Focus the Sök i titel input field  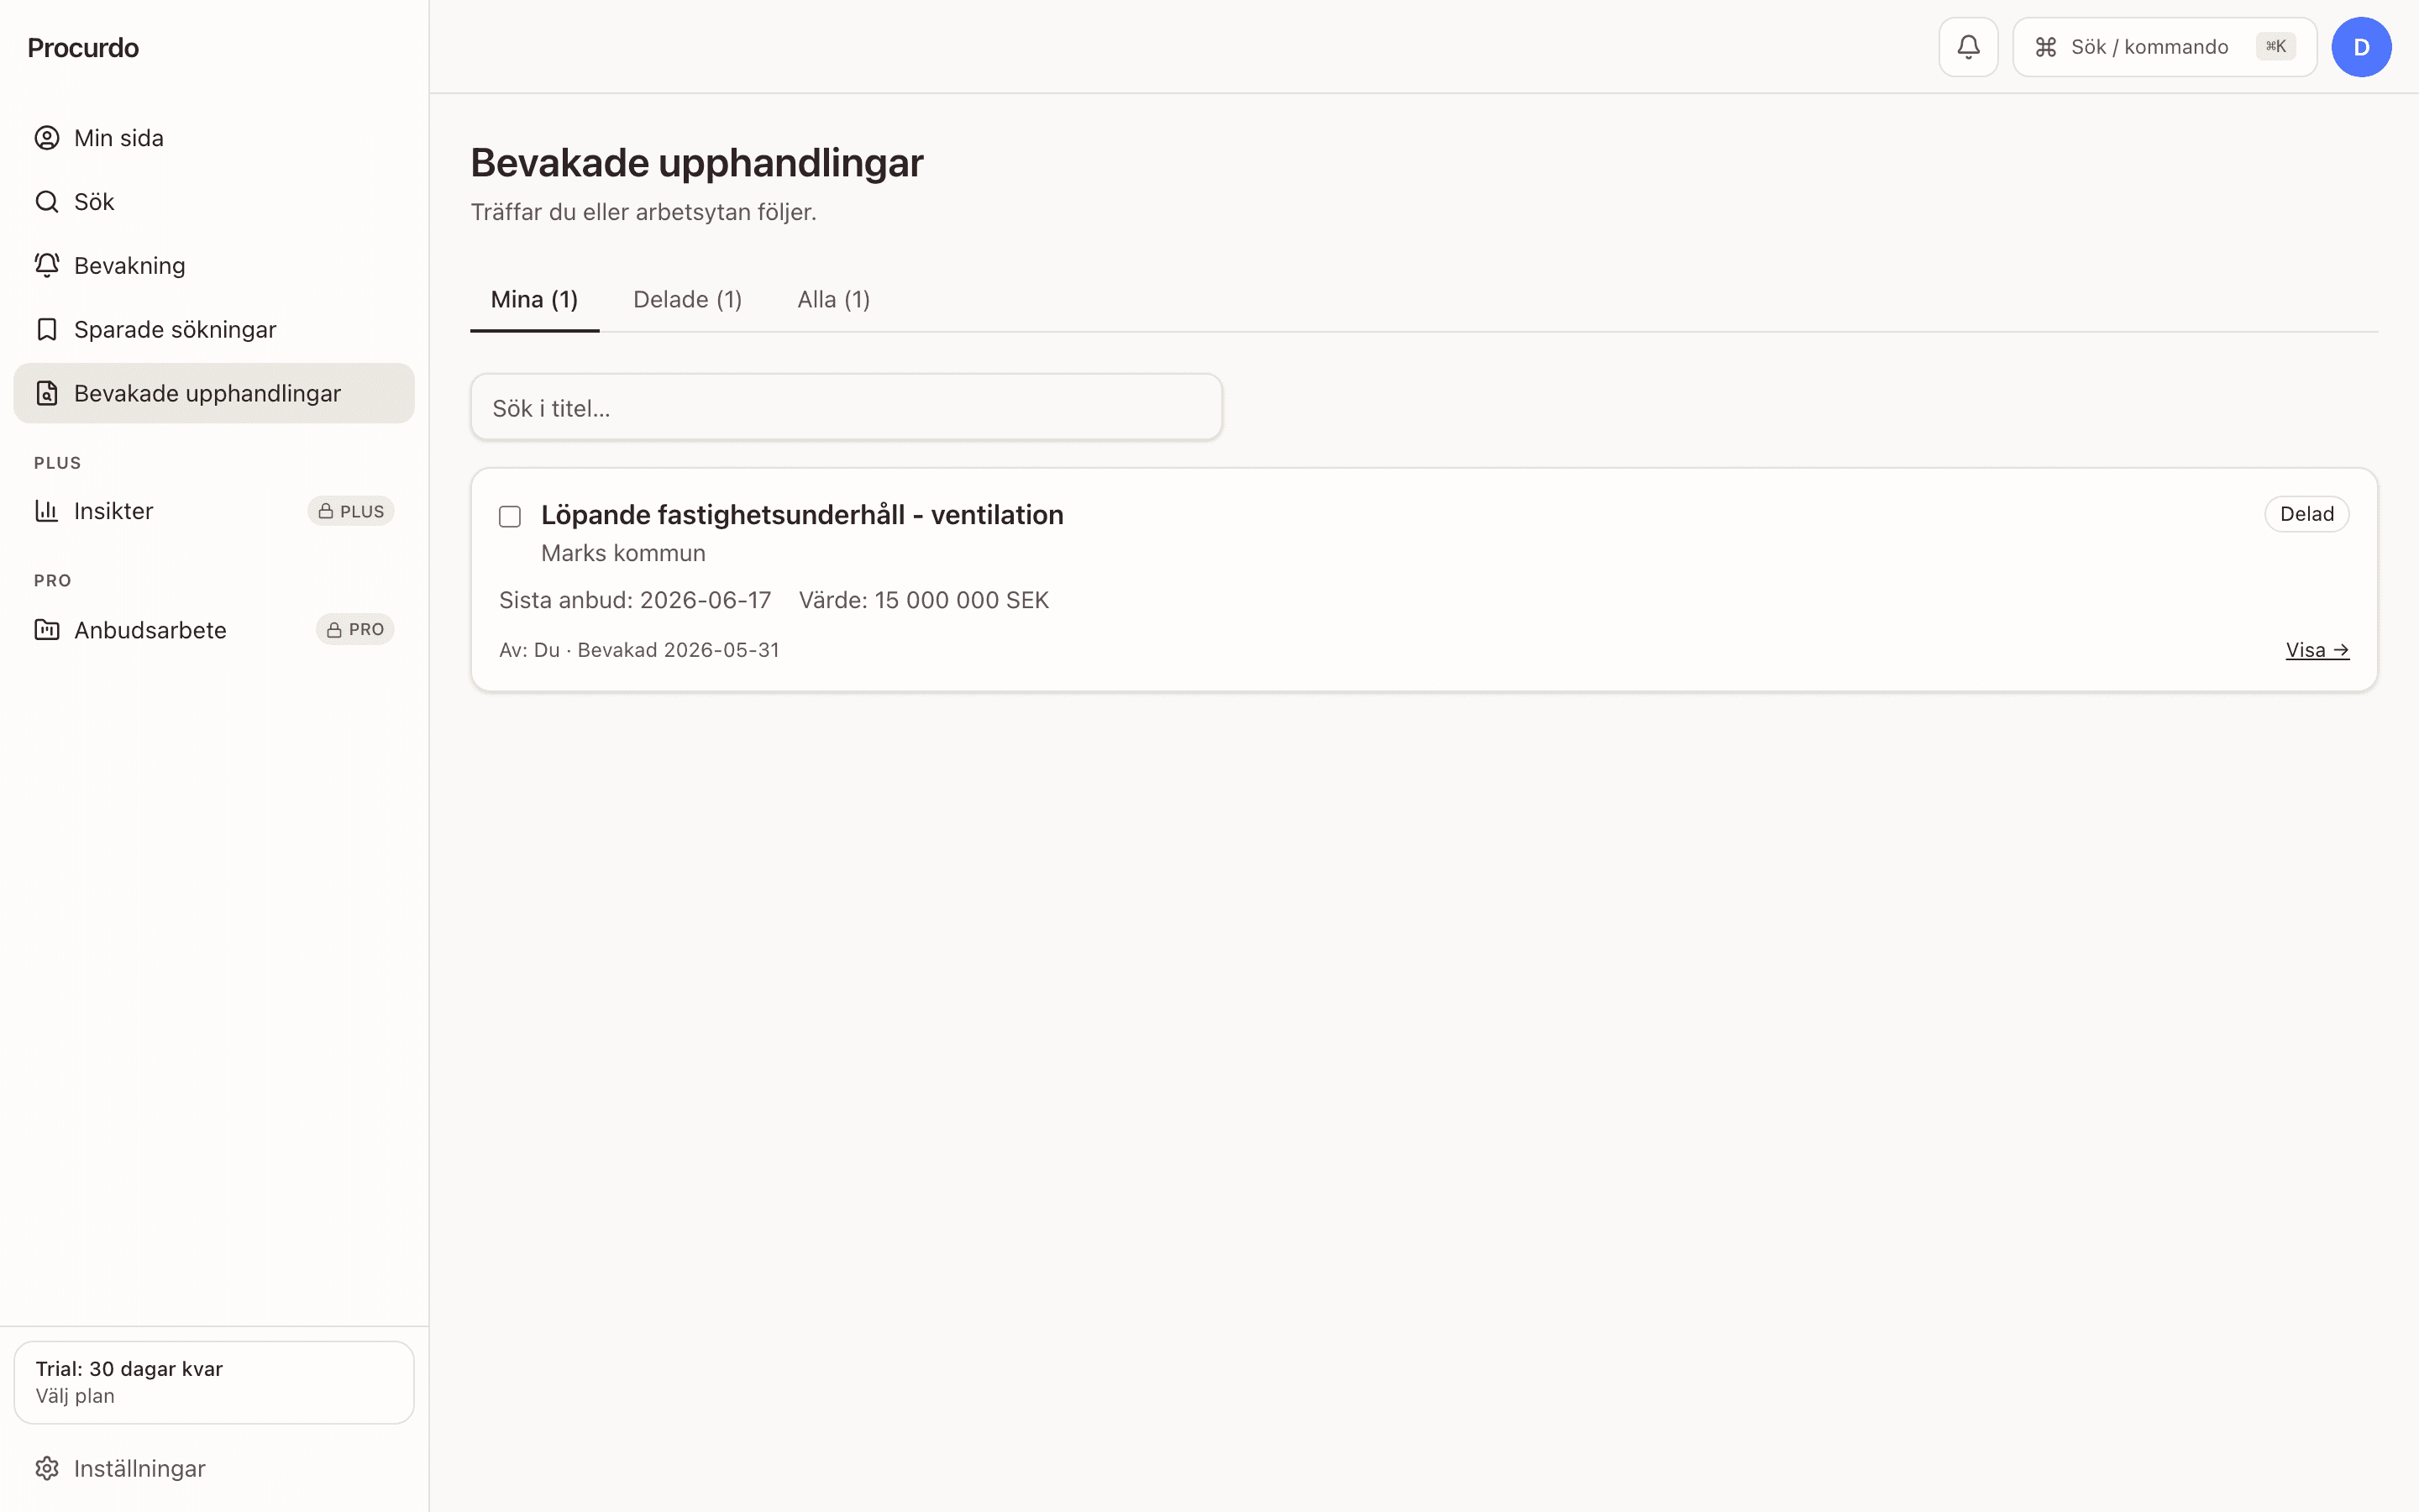point(846,407)
